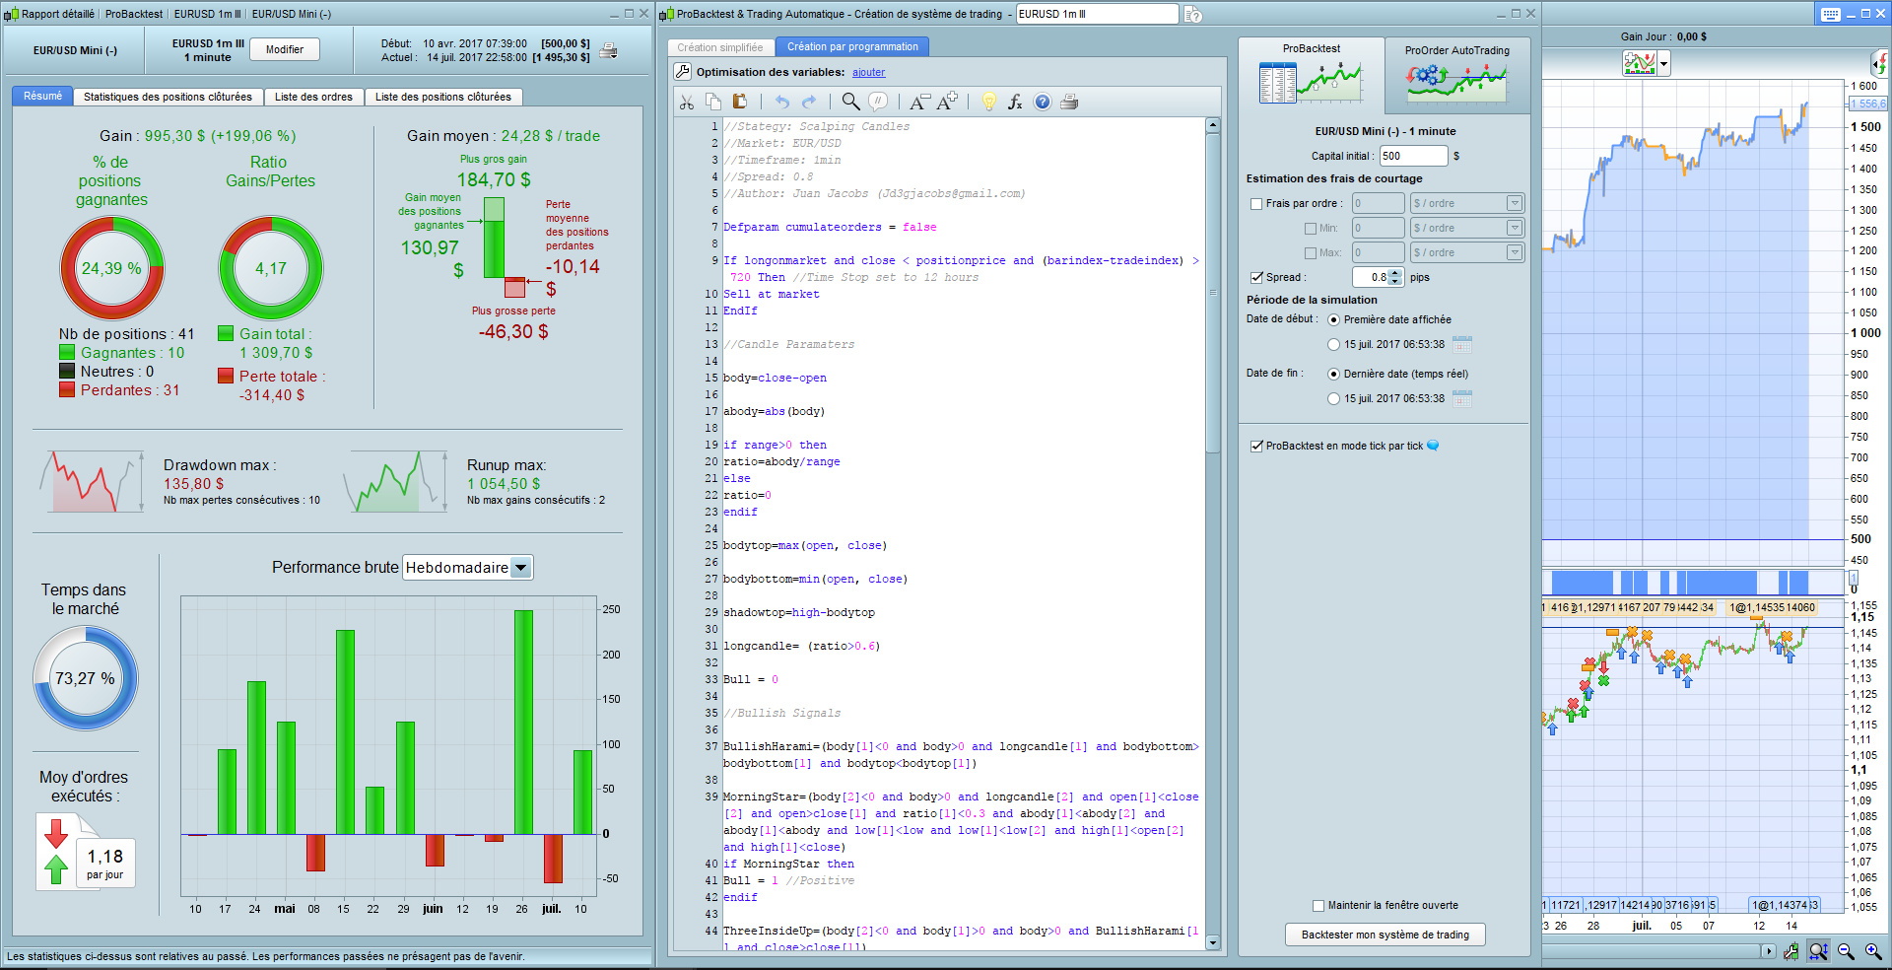
Task: Zoom out the price chart
Action: point(1846,951)
